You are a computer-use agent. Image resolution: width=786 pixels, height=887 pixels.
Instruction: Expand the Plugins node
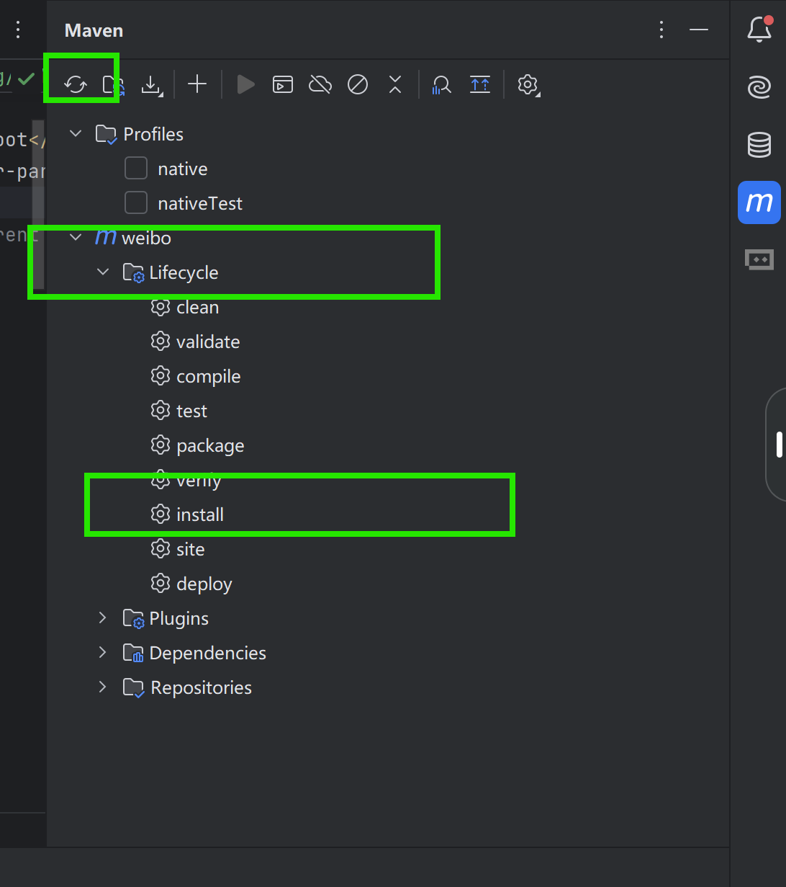[103, 618]
